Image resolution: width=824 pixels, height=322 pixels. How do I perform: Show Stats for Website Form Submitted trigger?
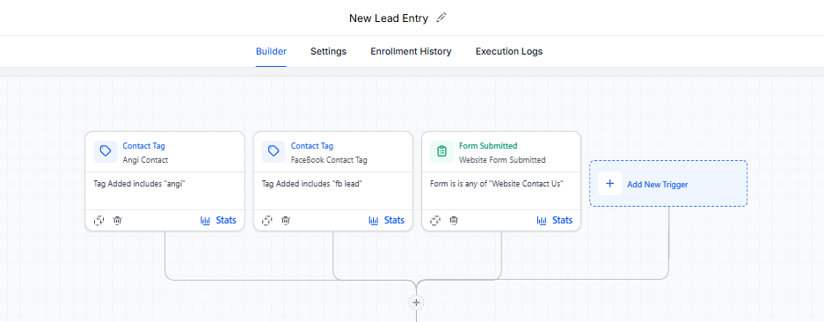555,221
